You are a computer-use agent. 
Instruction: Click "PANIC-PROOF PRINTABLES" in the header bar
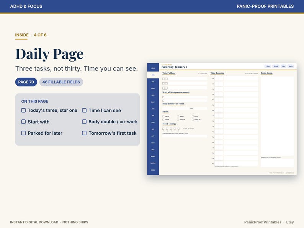(265, 6)
